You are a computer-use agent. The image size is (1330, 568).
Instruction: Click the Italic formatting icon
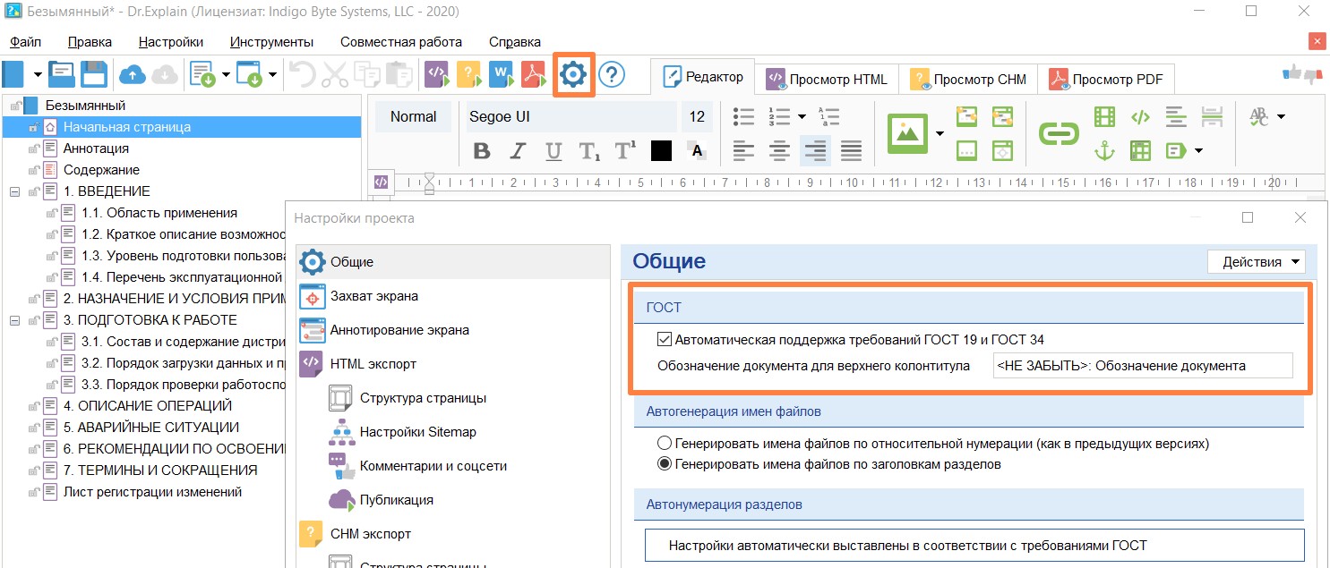(x=517, y=151)
